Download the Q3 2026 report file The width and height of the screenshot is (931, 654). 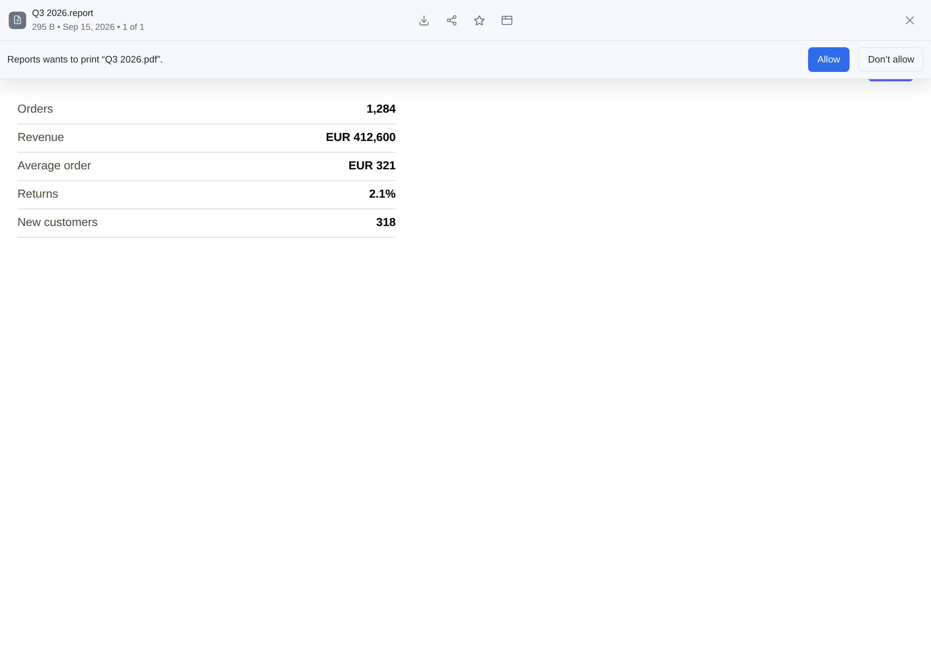pyautogui.click(x=424, y=20)
